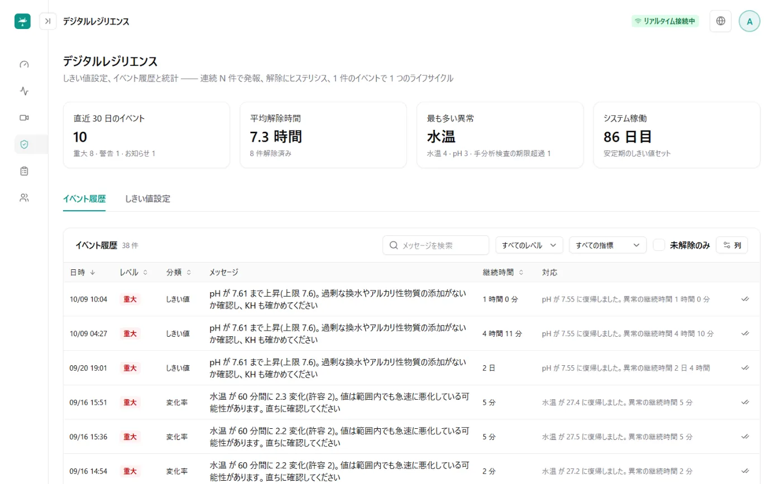Click the 重大 badge in 10/09 10:04 row
Screen dimensions: 775x484
[130, 299]
